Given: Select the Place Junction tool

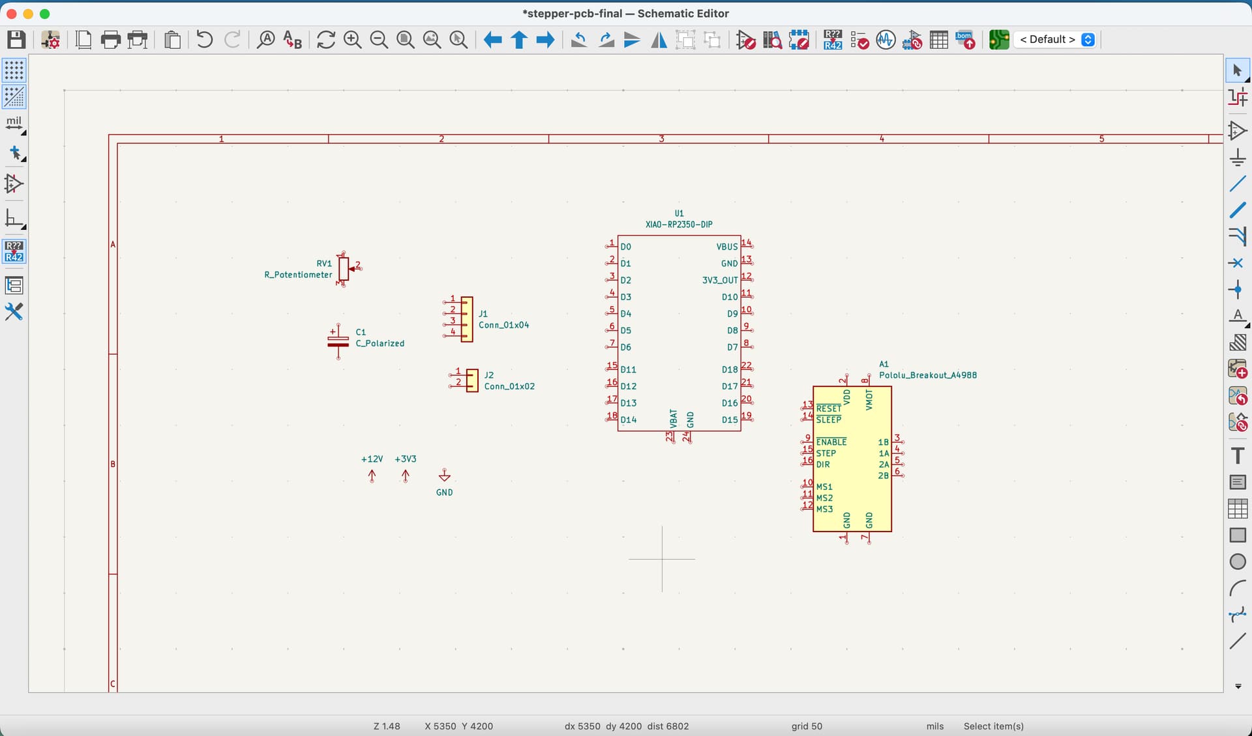Looking at the screenshot, I should tap(1238, 290).
